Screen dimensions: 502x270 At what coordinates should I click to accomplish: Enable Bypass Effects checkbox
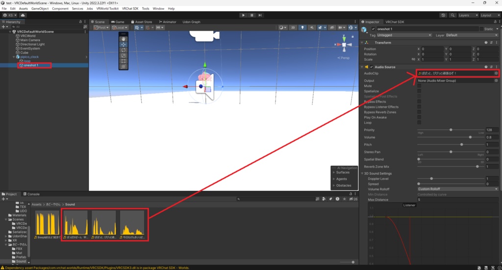[419, 102]
